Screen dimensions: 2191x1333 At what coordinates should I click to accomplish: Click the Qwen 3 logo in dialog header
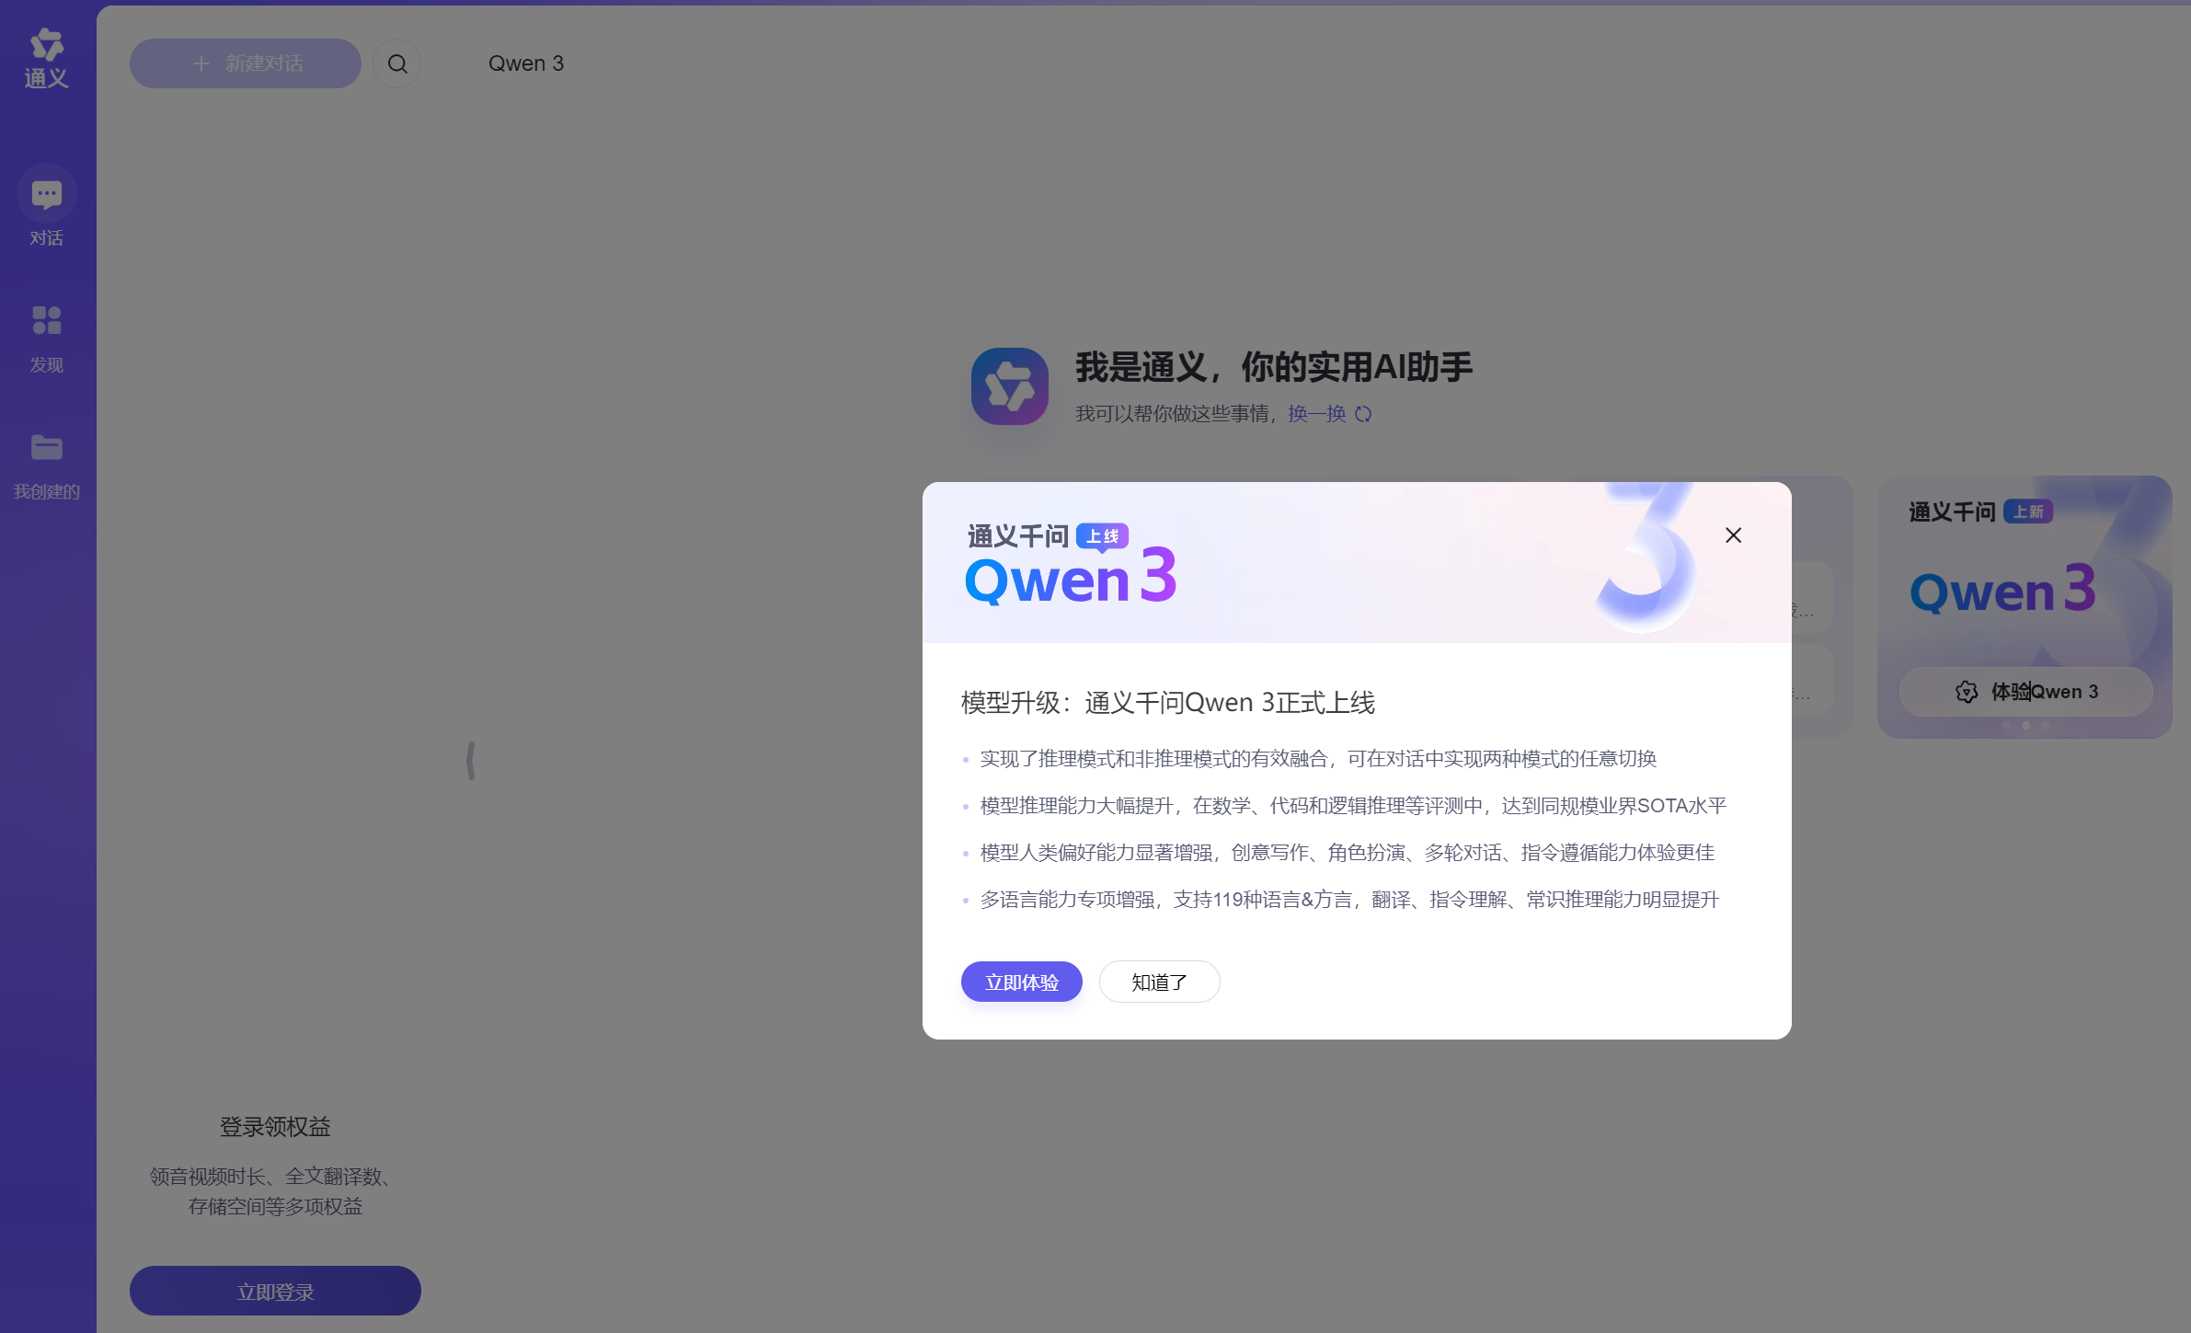click(1071, 575)
